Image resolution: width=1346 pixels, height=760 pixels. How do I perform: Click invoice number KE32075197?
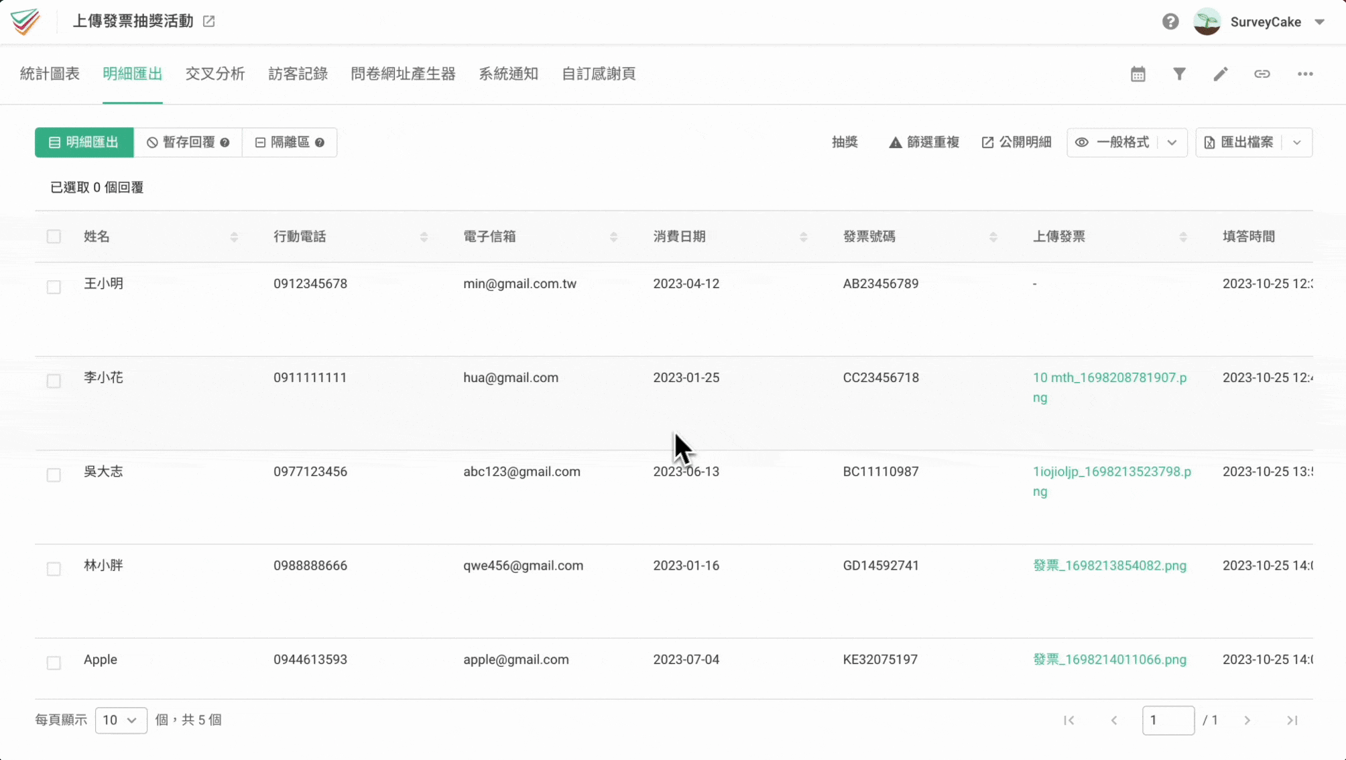880,659
